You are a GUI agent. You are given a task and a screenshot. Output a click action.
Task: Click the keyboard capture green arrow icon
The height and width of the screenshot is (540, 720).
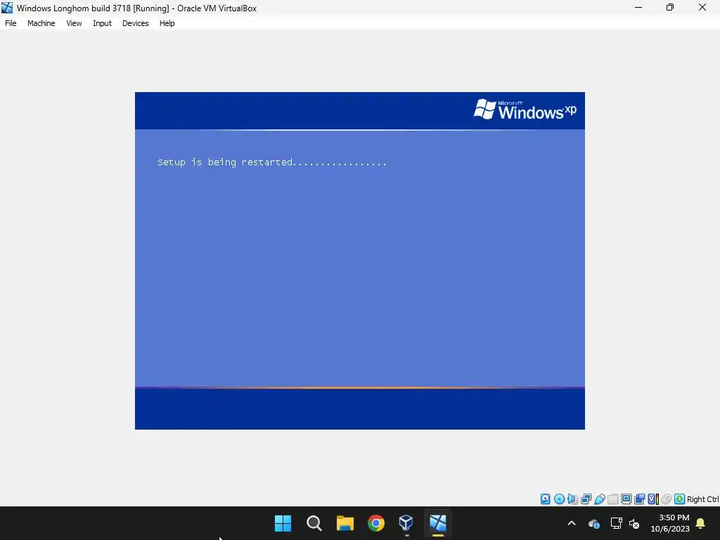point(680,499)
